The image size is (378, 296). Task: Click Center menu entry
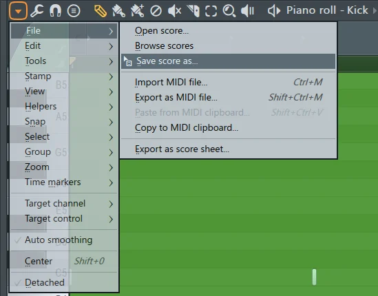coord(64,262)
